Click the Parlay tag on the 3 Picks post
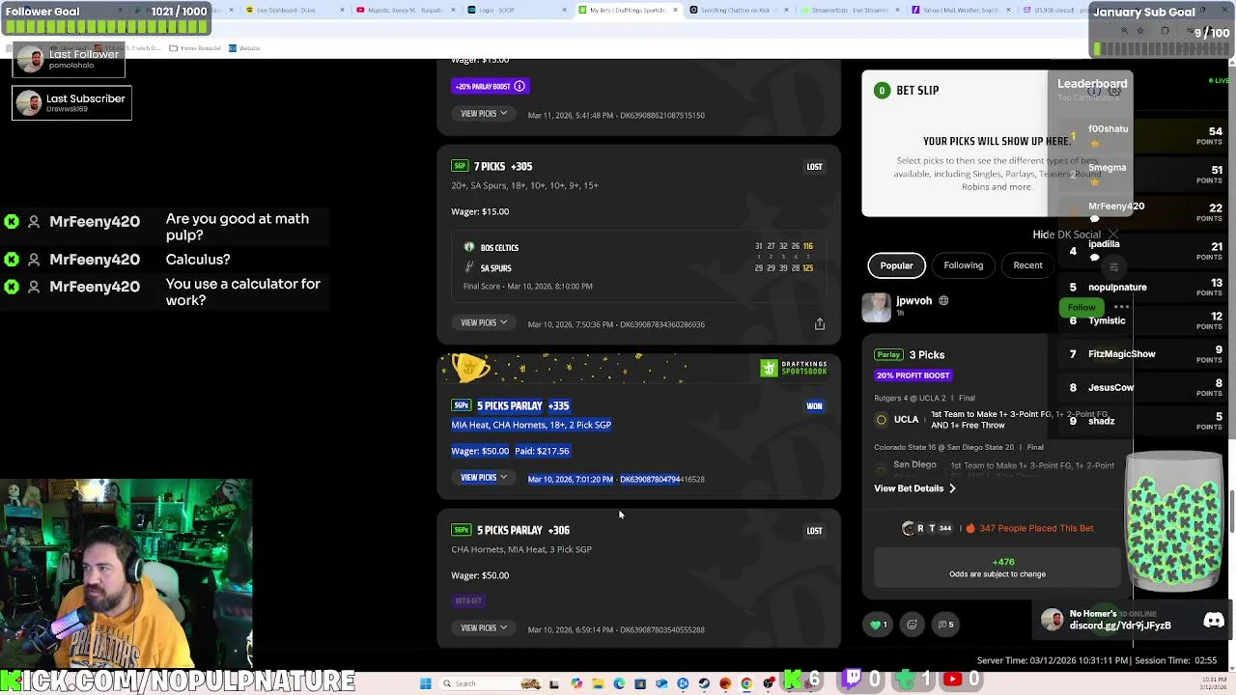1236x695 pixels. [x=888, y=355]
